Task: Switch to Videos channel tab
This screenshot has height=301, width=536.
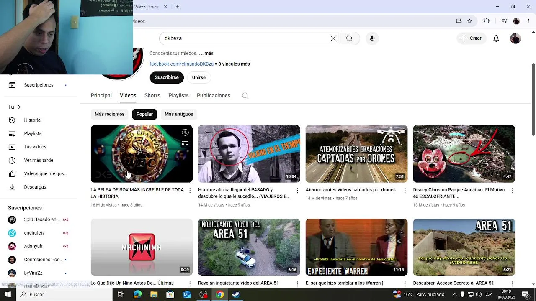Action: (x=128, y=96)
